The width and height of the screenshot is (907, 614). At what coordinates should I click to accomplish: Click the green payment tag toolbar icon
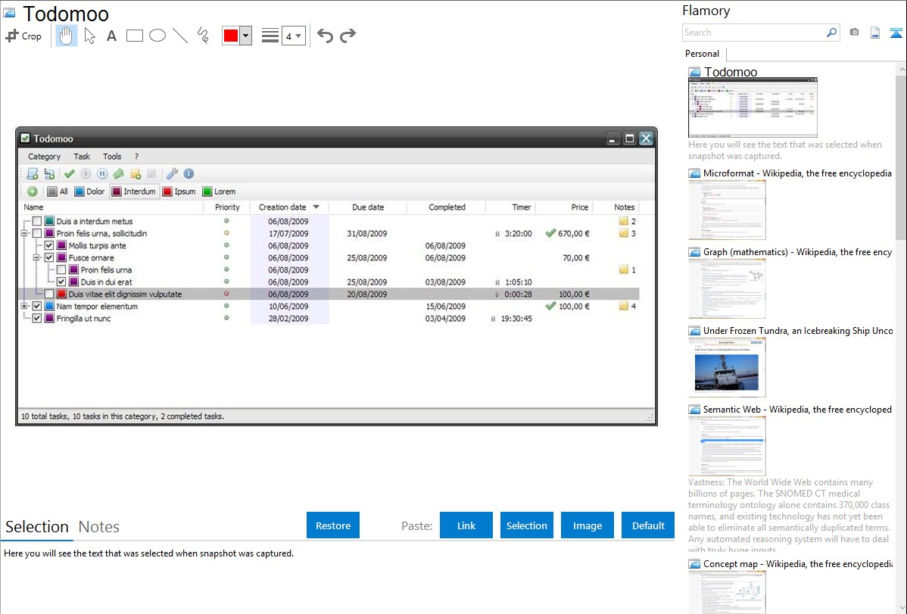[119, 173]
